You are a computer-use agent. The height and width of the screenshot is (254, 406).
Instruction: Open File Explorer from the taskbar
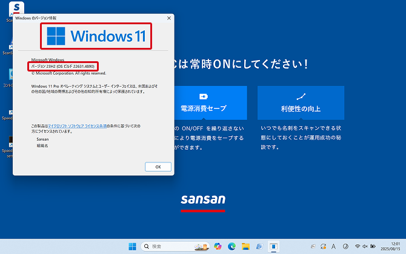point(245,247)
